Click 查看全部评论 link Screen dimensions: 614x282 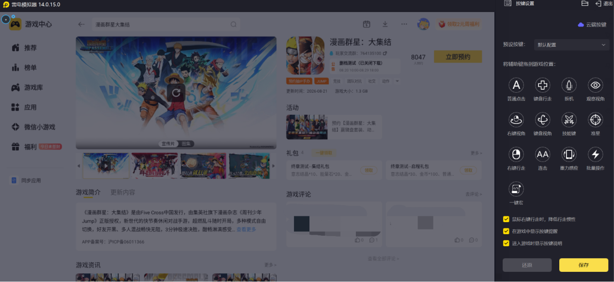384,259
